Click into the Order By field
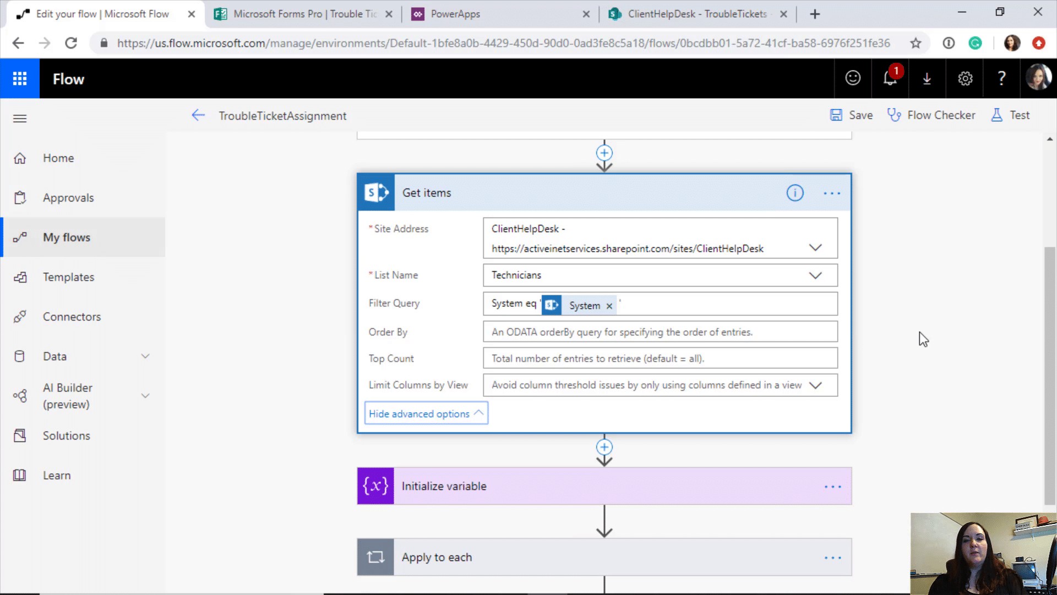 pos(661,332)
